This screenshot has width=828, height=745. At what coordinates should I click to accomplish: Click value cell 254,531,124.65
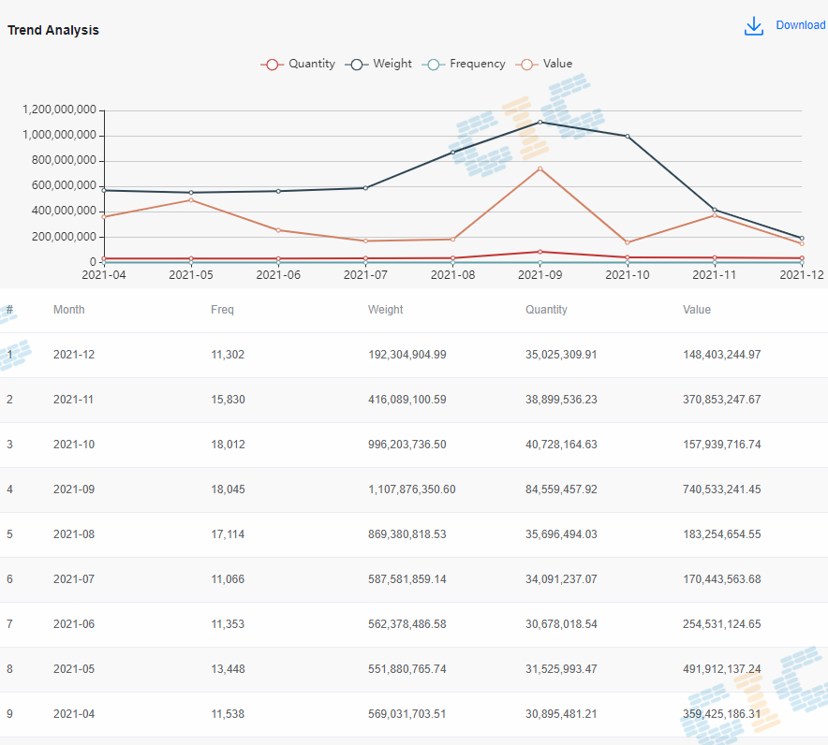722,623
